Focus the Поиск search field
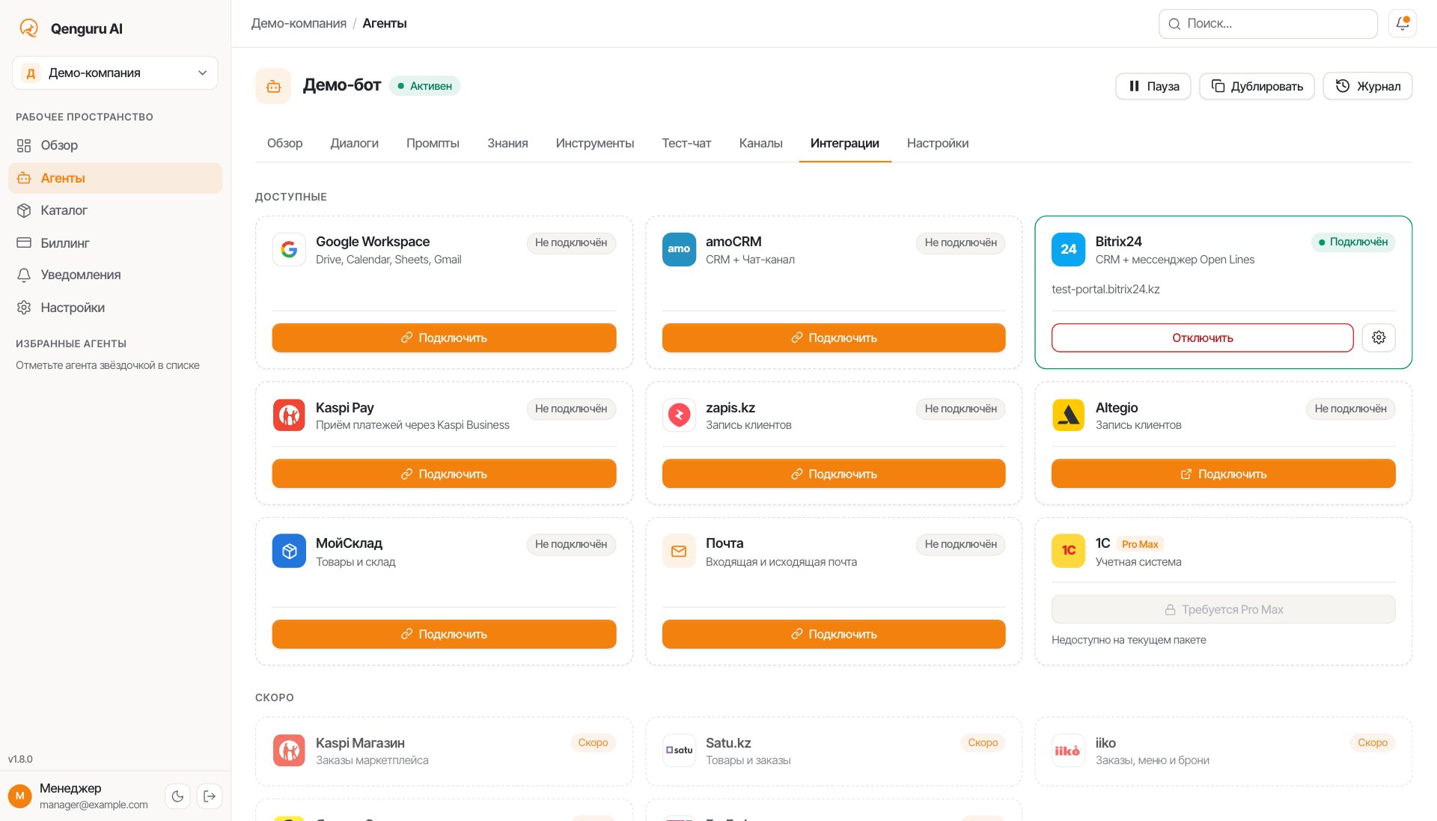 [x=1268, y=23]
